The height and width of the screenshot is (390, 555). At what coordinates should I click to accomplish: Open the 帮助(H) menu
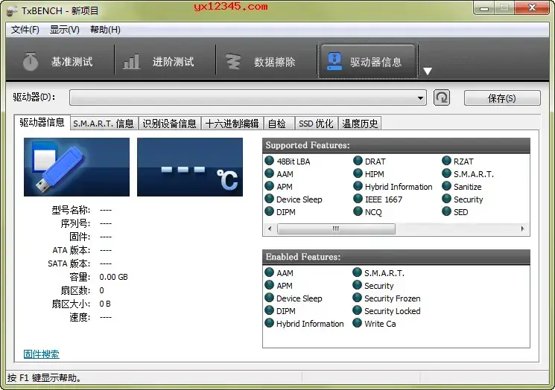coord(105,30)
